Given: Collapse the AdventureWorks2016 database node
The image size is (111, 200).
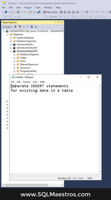Looking at the screenshot, I should pos(11,51).
